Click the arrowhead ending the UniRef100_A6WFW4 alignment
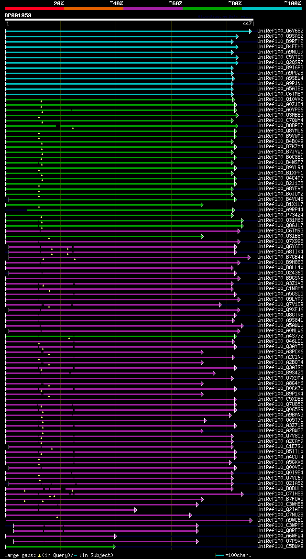The image size is (306, 559). click(115, 536)
